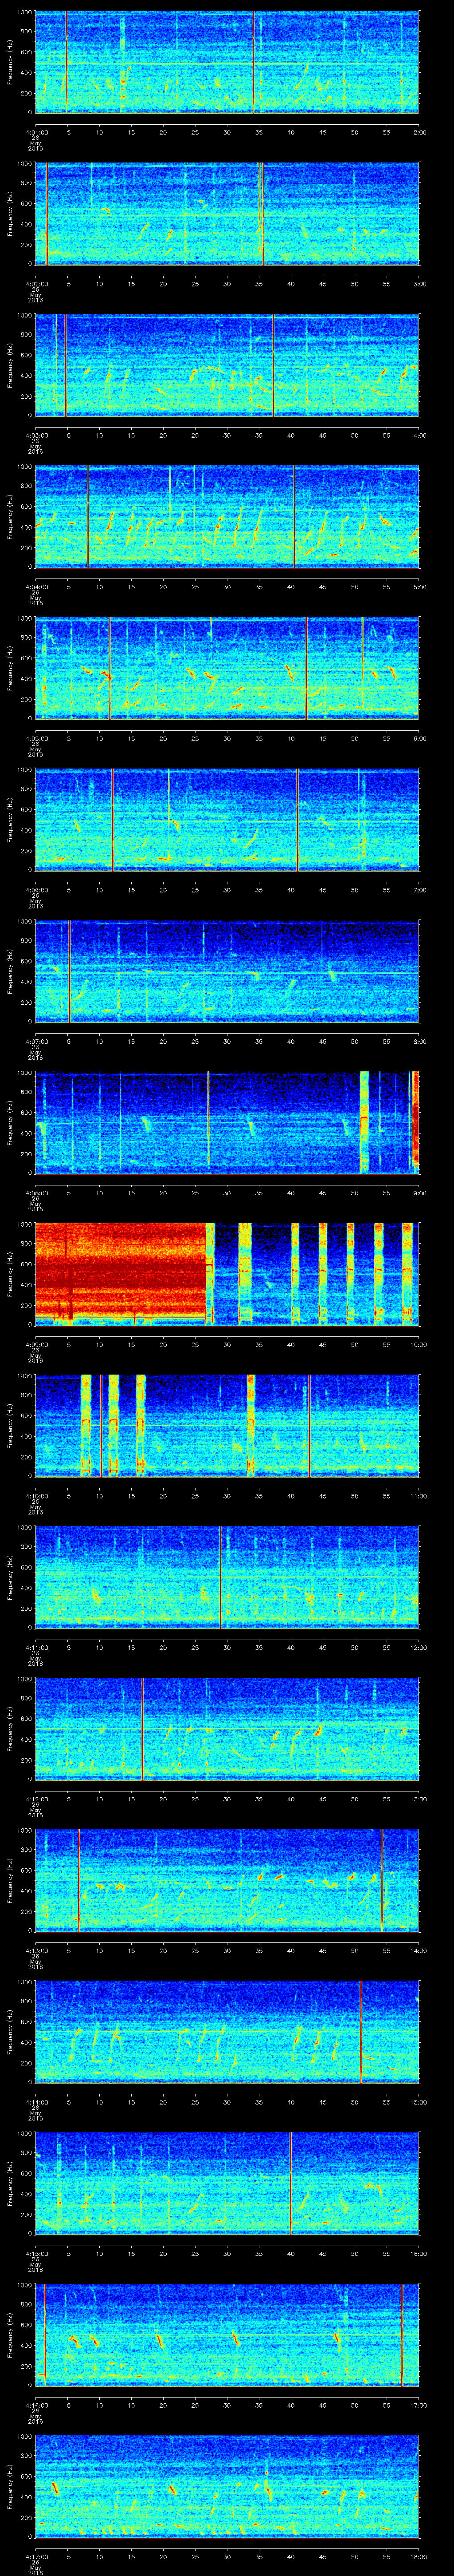Click the spectrogram panel starting at 4:14:00

tap(227, 2032)
